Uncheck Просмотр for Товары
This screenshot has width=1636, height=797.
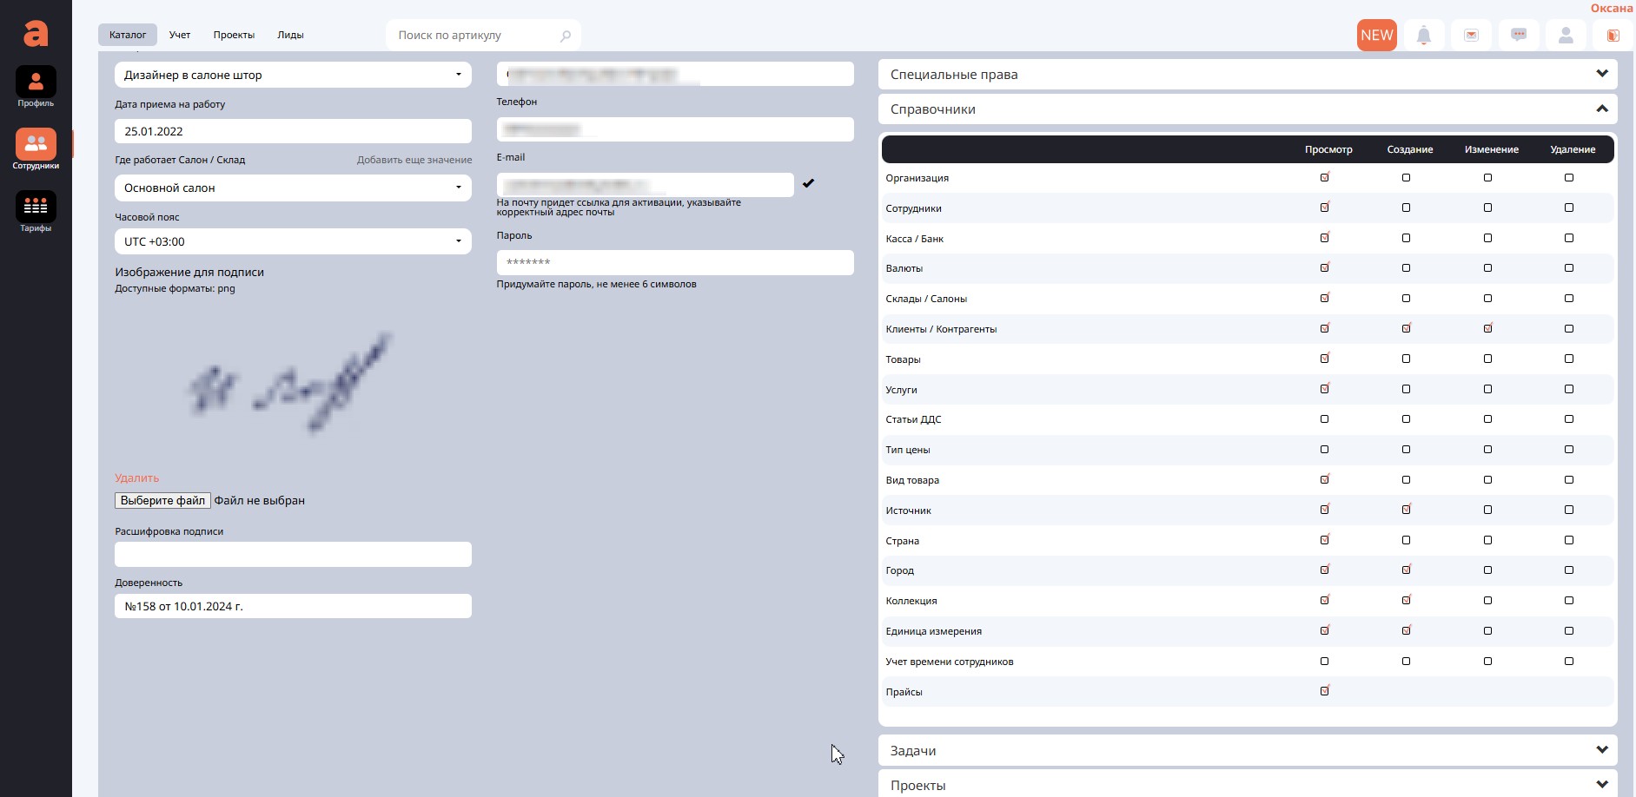(x=1324, y=359)
